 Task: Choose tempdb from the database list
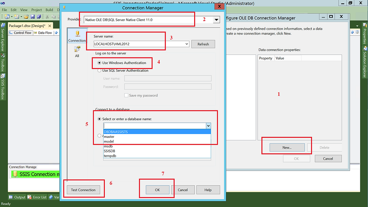point(157,156)
